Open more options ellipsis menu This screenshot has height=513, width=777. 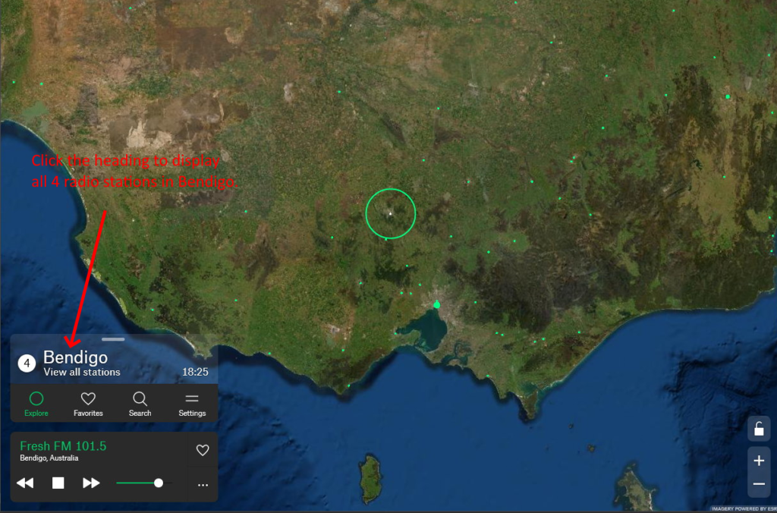(203, 485)
